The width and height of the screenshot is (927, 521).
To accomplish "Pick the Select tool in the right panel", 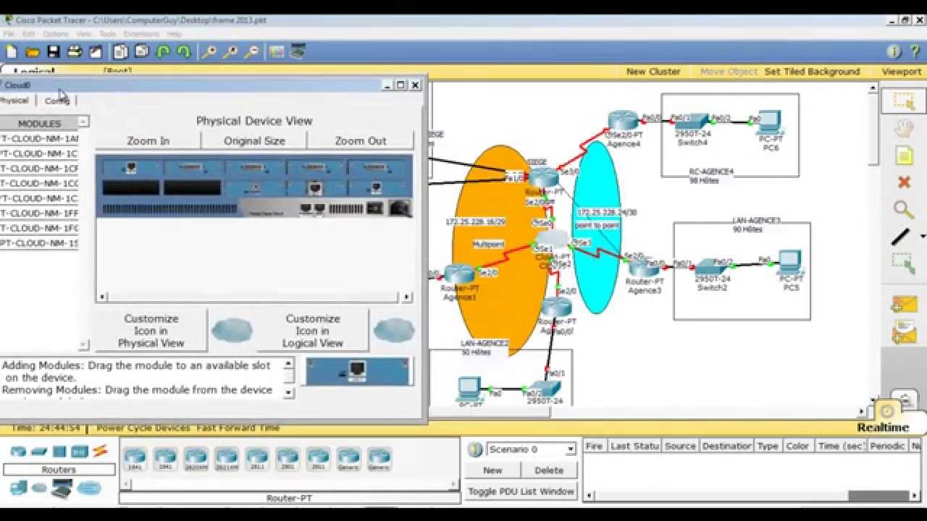I will (x=903, y=101).
